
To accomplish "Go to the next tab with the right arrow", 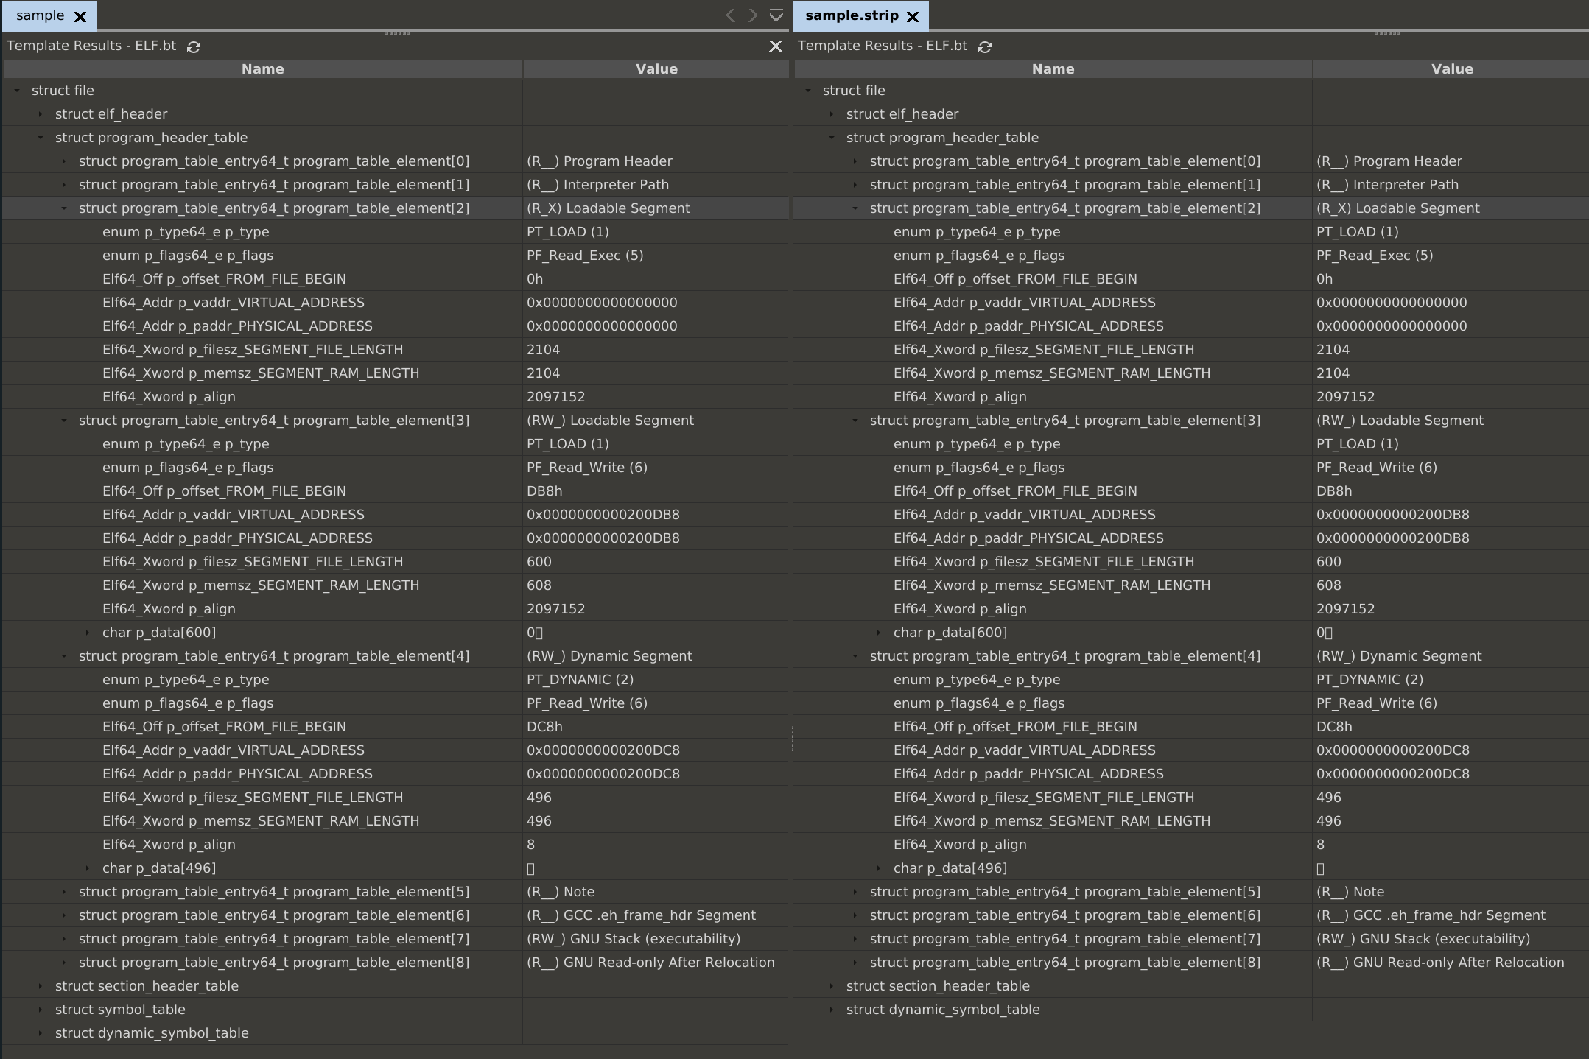I will (753, 15).
